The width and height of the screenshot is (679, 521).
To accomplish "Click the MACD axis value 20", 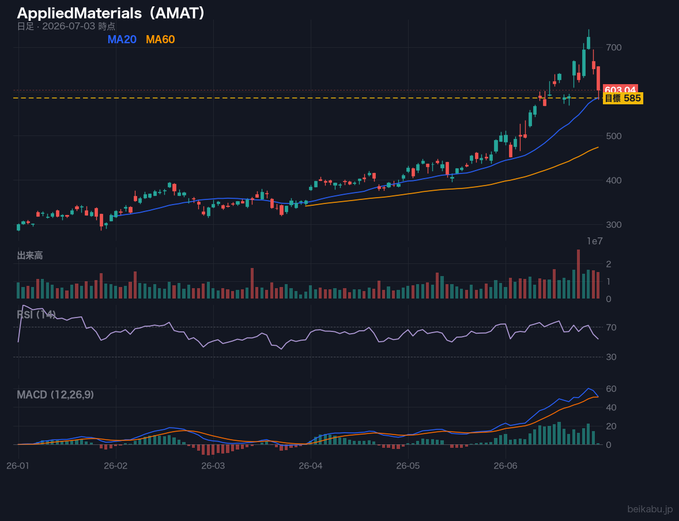I will click(x=611, y=426).
